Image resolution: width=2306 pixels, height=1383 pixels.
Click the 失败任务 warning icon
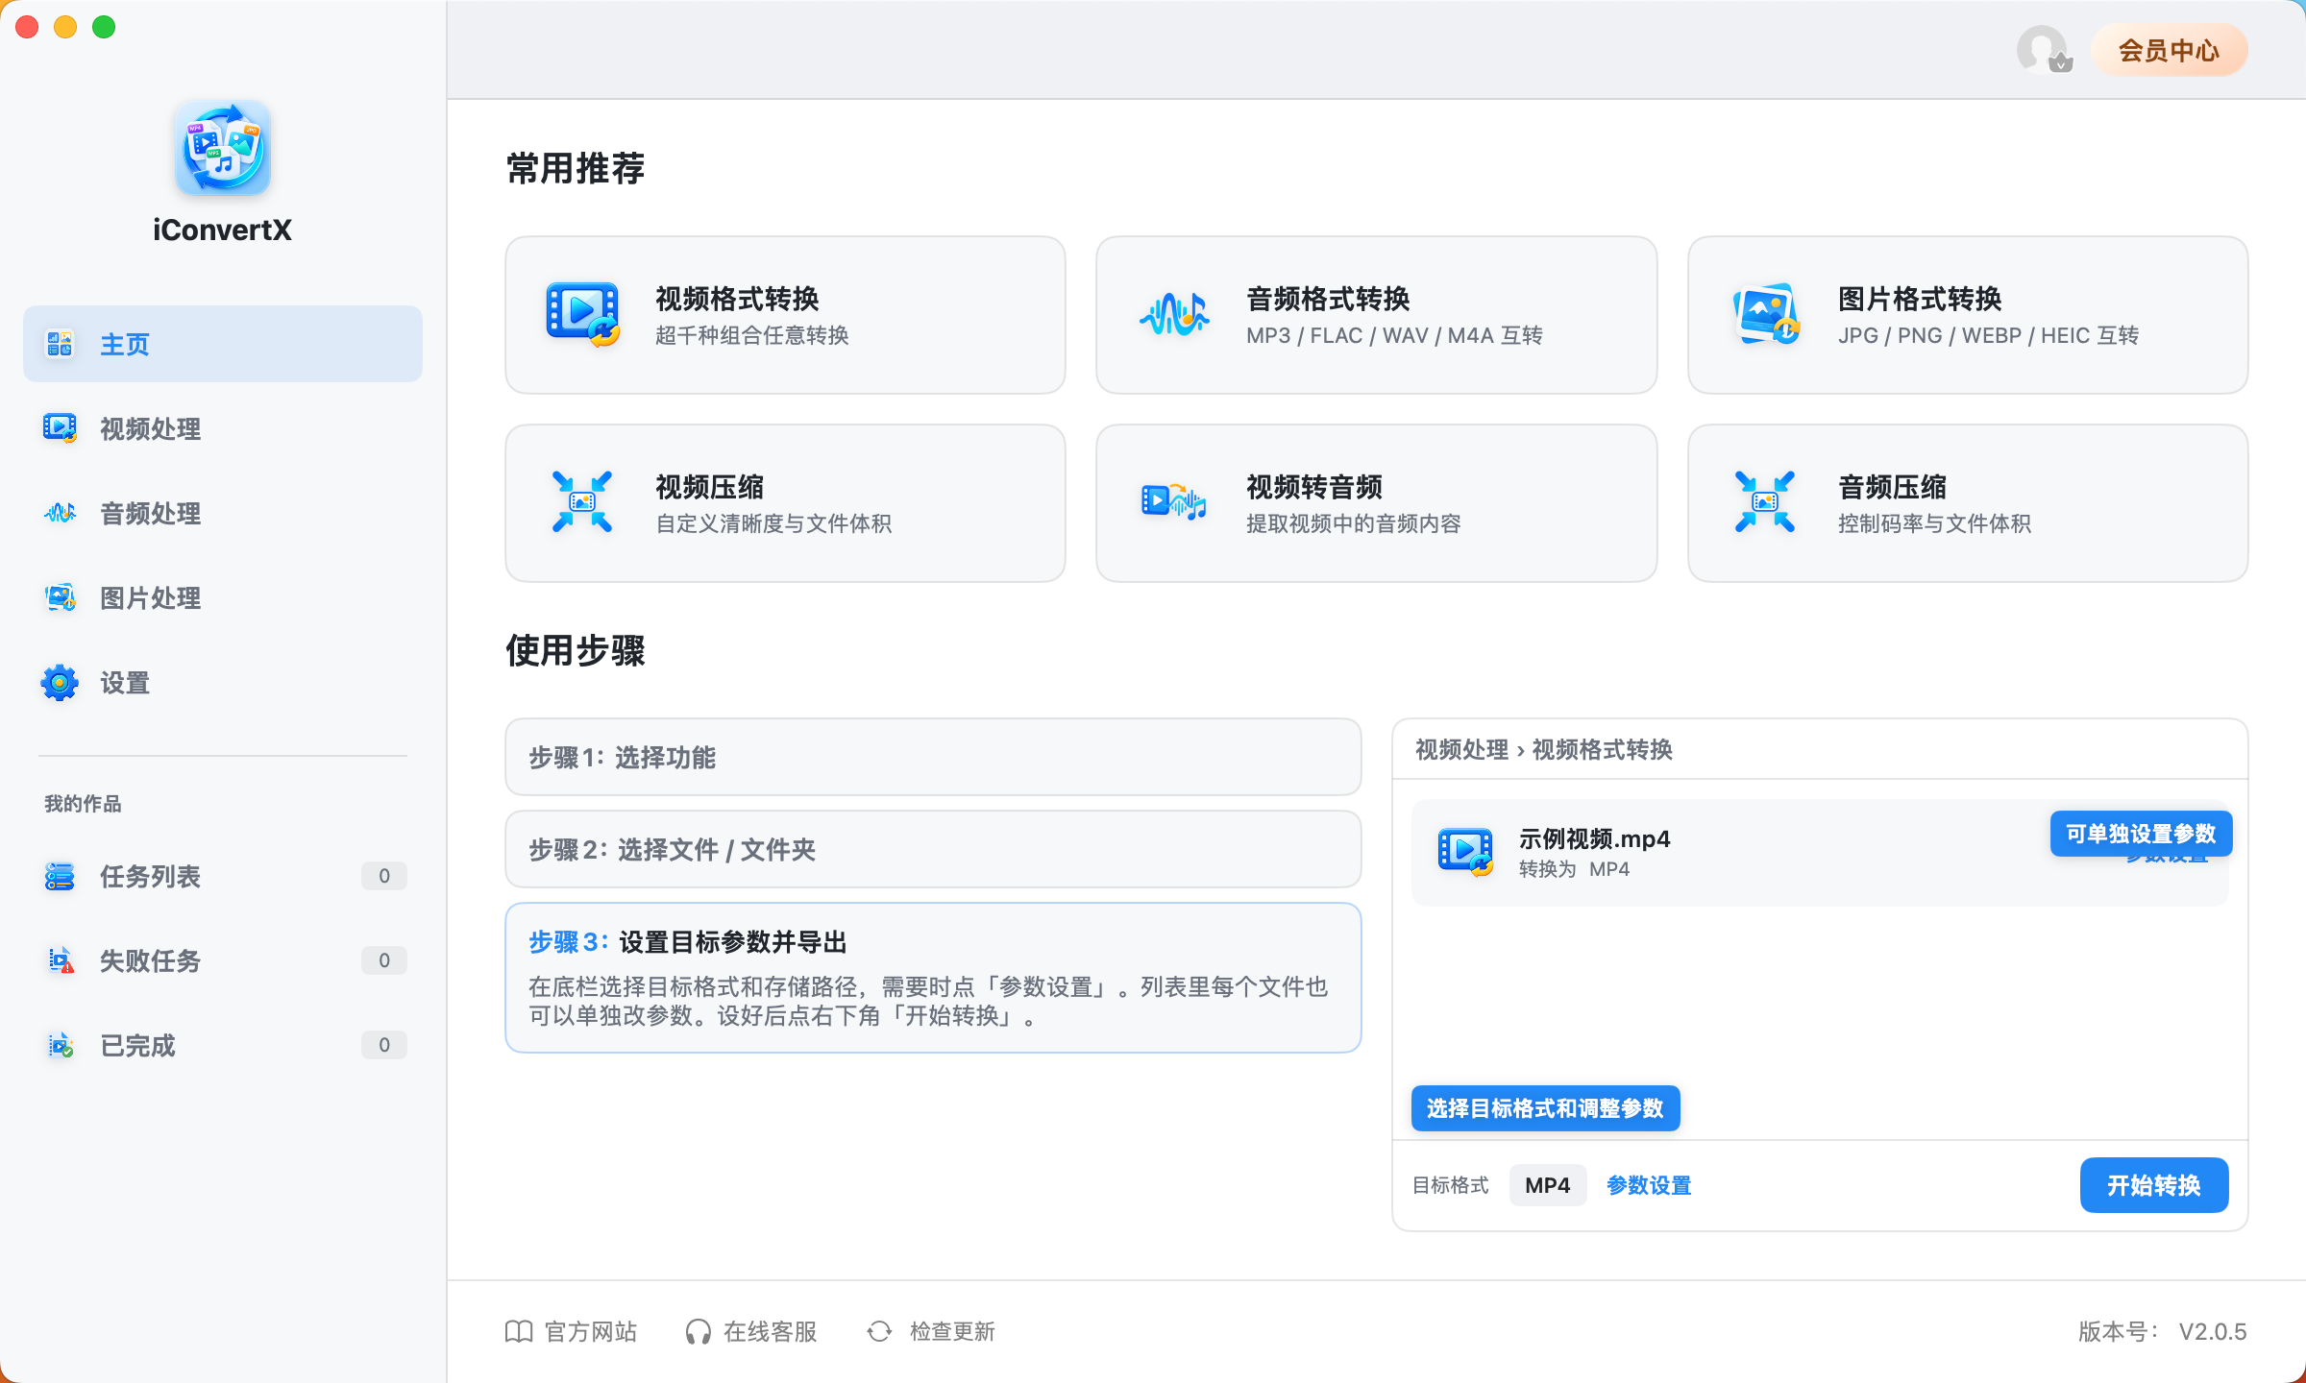pos(60,960)
